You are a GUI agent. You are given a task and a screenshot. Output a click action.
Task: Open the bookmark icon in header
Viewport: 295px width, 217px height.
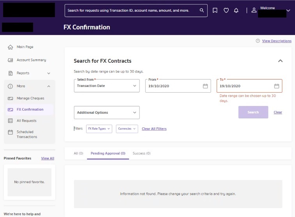(x=215, y=11)
